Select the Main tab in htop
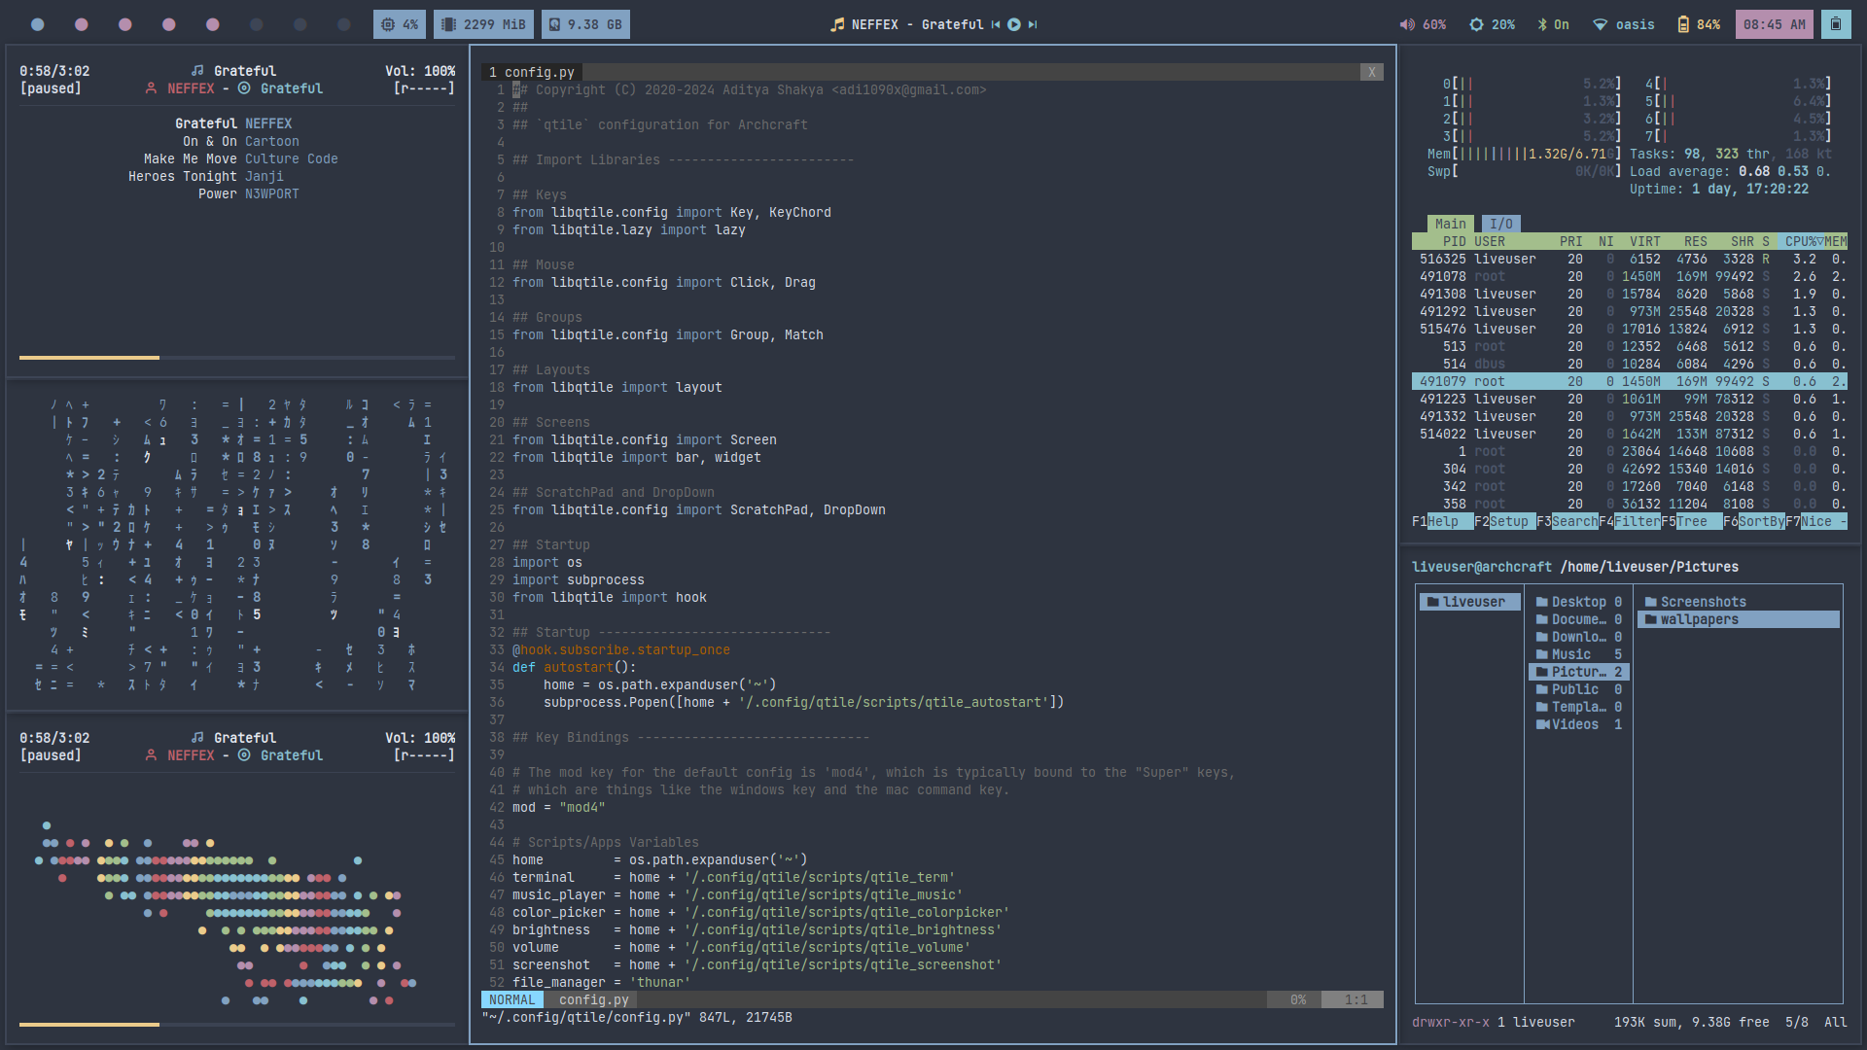The width and height of the screenshot is (1867, 1050). click(x=1450, y=224)
